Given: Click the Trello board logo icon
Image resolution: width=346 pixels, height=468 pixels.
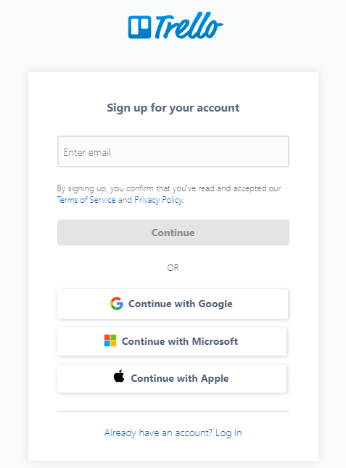Looking at the screenshot, I should [x=140, y=27].
